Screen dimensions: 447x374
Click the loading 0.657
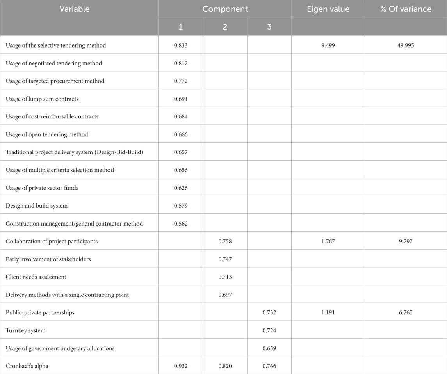181,152
